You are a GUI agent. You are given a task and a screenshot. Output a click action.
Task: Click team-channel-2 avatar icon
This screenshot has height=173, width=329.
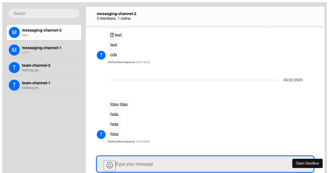pos(14,68)
